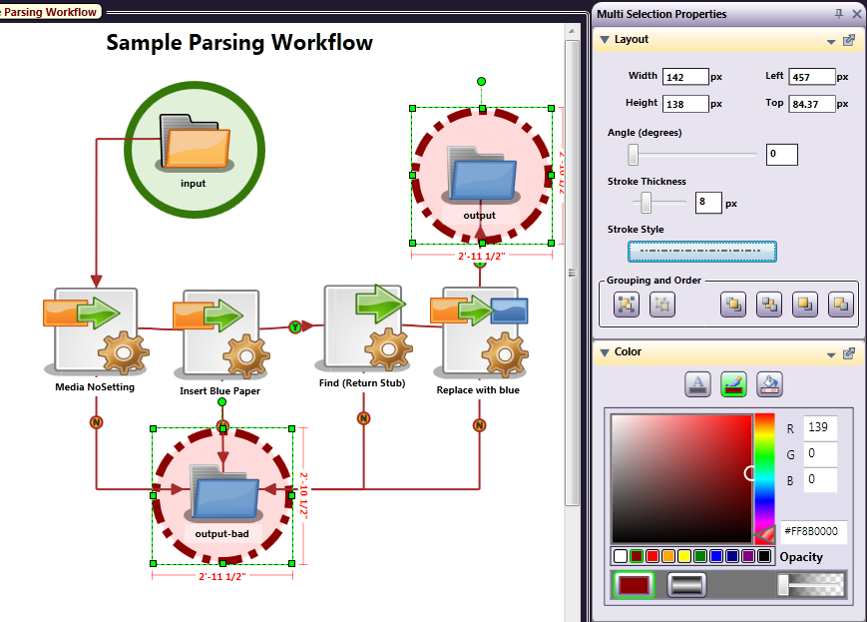Screen dimensions: 867x622
Task: Click the rotation handle above the output node
Action: pos(482,81)
